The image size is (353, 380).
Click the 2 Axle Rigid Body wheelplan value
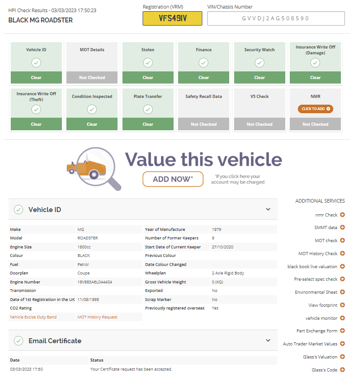click(x=228, y=273)
